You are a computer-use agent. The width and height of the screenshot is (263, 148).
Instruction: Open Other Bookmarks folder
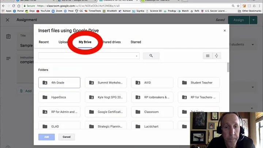(x=249, y=11)
